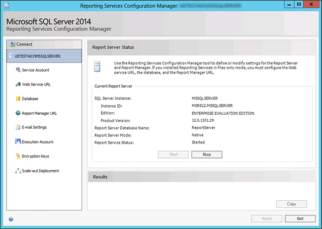
Task: Click the Started service status value
Action: [198, 142]
